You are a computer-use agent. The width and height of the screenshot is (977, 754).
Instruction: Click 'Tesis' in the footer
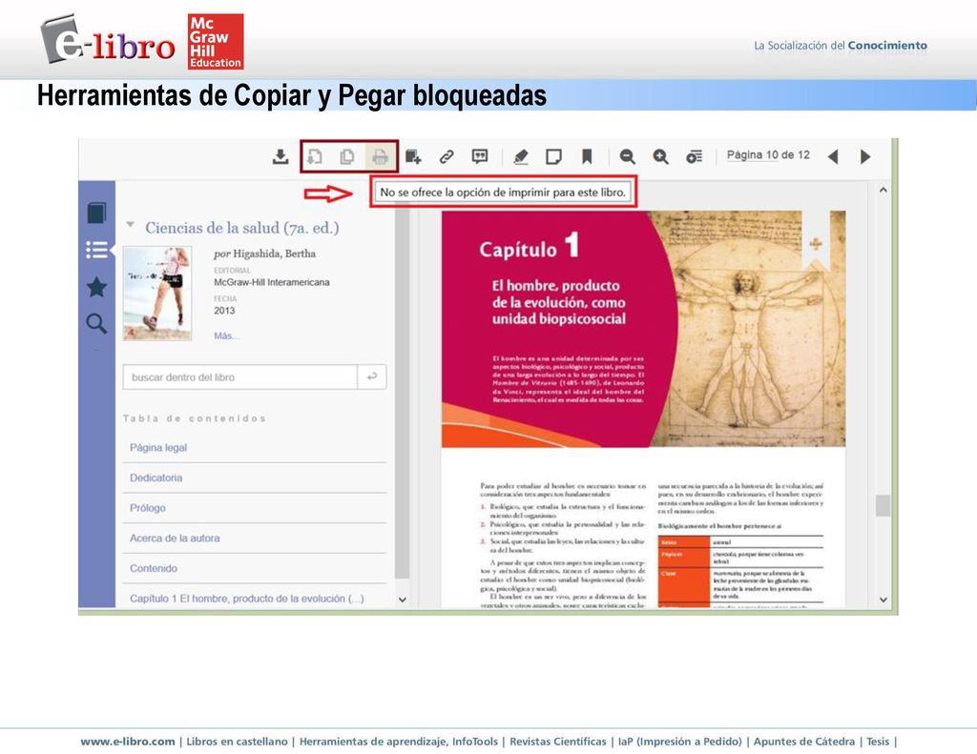click(x=878, y=742)
